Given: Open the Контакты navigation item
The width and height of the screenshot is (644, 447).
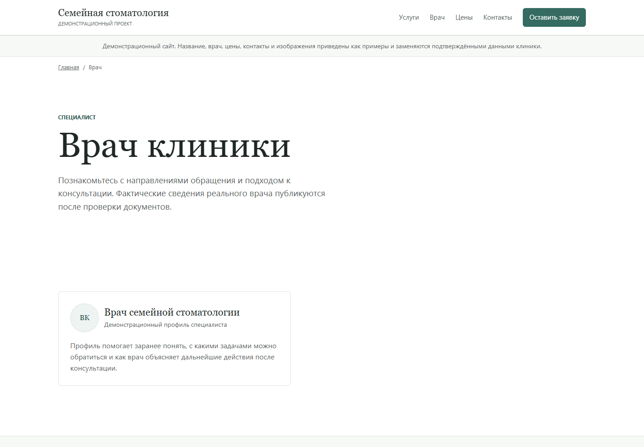Looking at the screenshot, I should [497, 17].
